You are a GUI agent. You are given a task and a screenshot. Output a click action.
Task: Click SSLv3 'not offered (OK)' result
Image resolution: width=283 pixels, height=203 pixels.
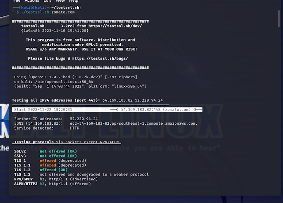pos(58,156)
